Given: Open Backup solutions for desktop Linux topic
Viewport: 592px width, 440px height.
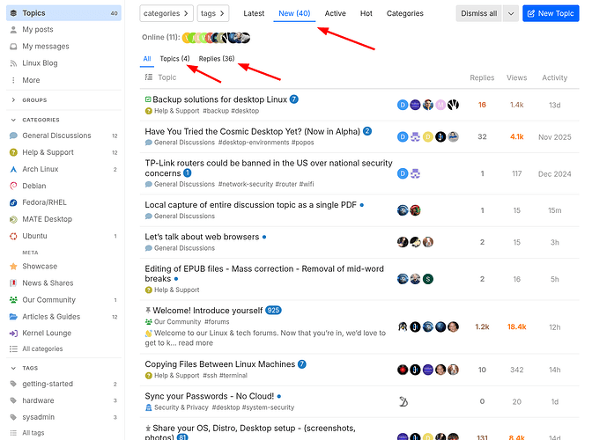Looking at the screenshot, I should point(219,99).
